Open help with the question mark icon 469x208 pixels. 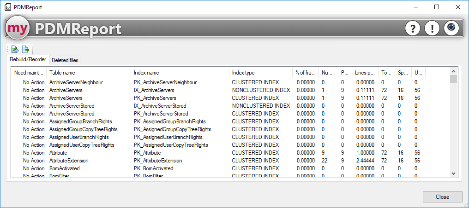[412, 29]
